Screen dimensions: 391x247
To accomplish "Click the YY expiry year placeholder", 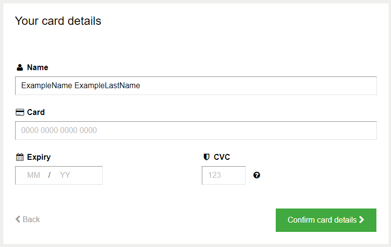I will [65, 175].
